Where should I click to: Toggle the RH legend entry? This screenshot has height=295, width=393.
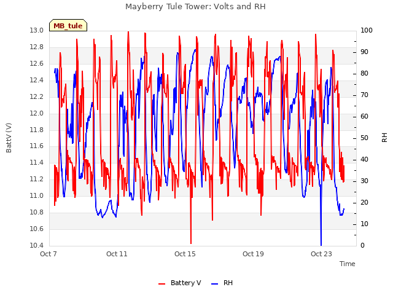tap(222, 283)
